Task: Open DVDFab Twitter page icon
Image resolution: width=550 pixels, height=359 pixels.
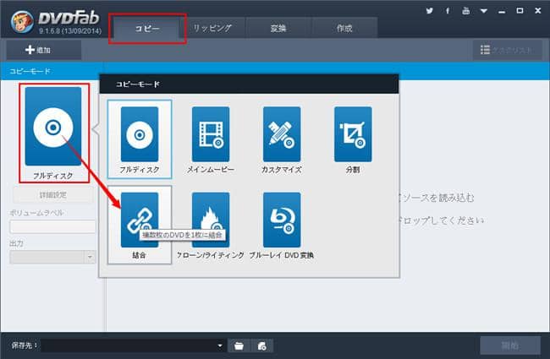Action: tap(429, 11)
